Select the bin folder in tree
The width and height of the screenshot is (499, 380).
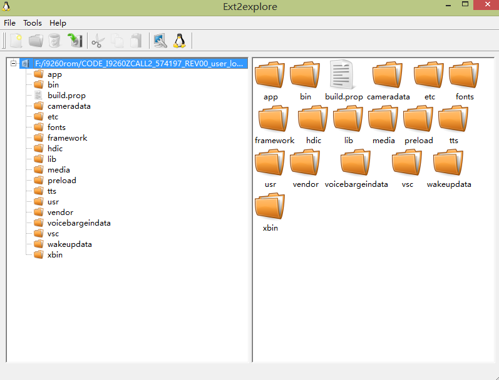(x=46, y=85)
